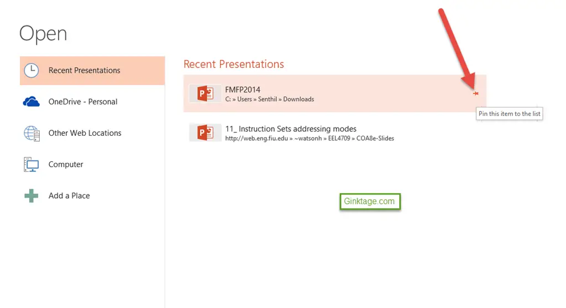566x308 pixels.
Task: Click the OneDrive cloud icon
Action: tap(32, 102)
